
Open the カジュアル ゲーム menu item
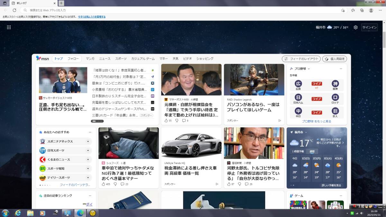[143, 59]
